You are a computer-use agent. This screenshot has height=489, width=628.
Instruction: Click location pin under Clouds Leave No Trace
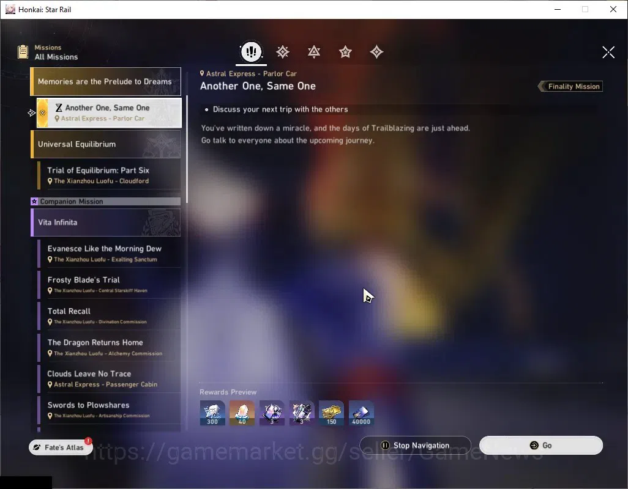50,384
